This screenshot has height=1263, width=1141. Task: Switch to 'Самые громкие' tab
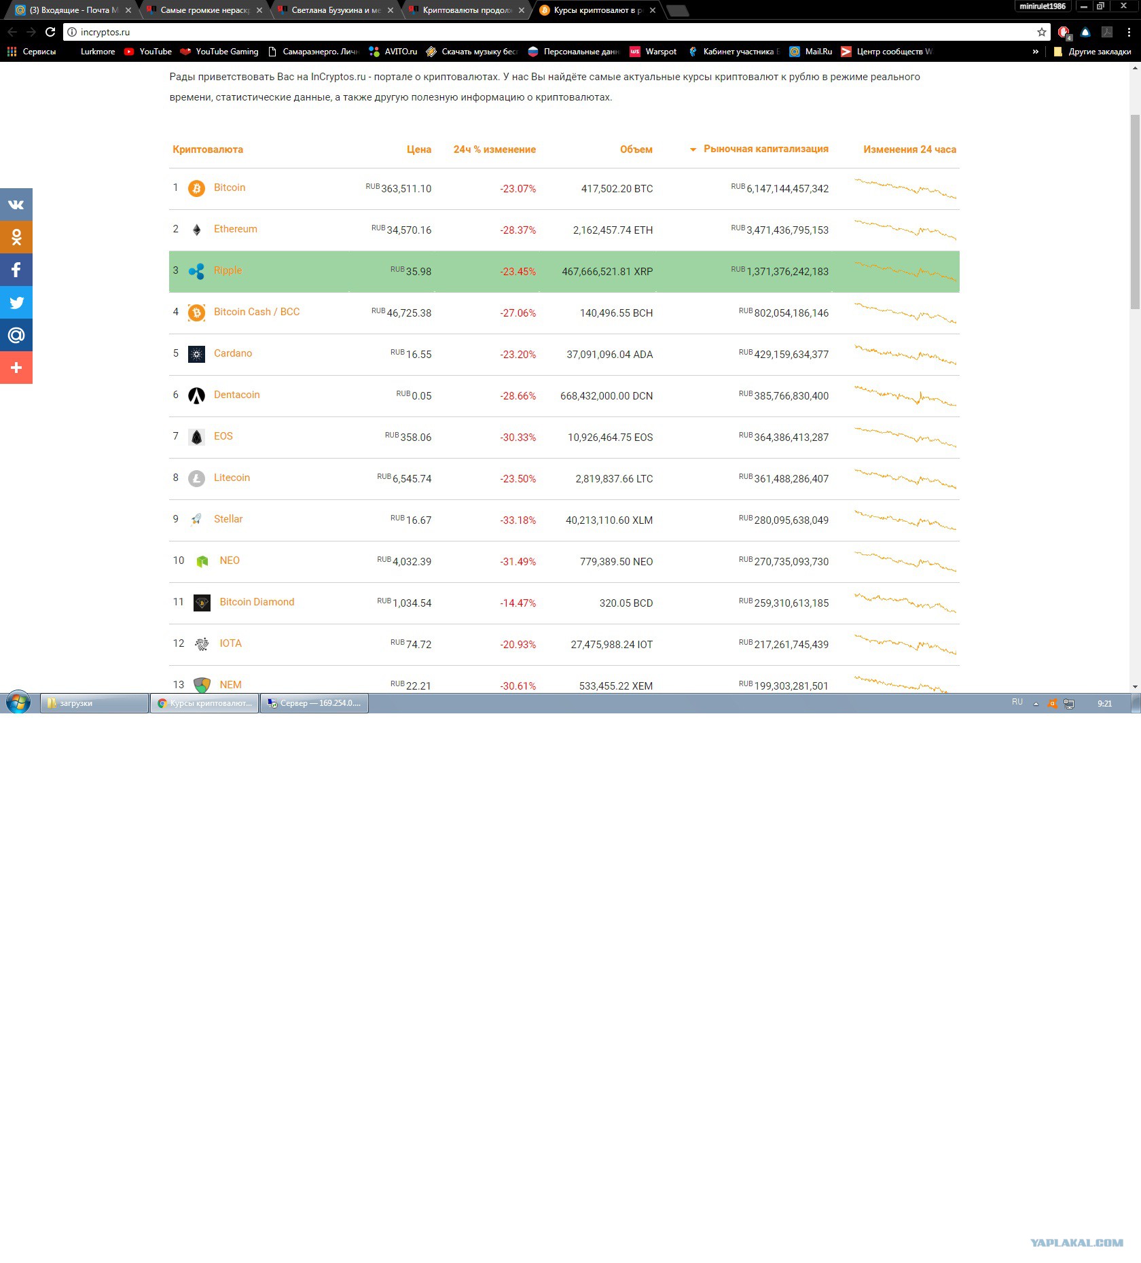pos(204,10)
